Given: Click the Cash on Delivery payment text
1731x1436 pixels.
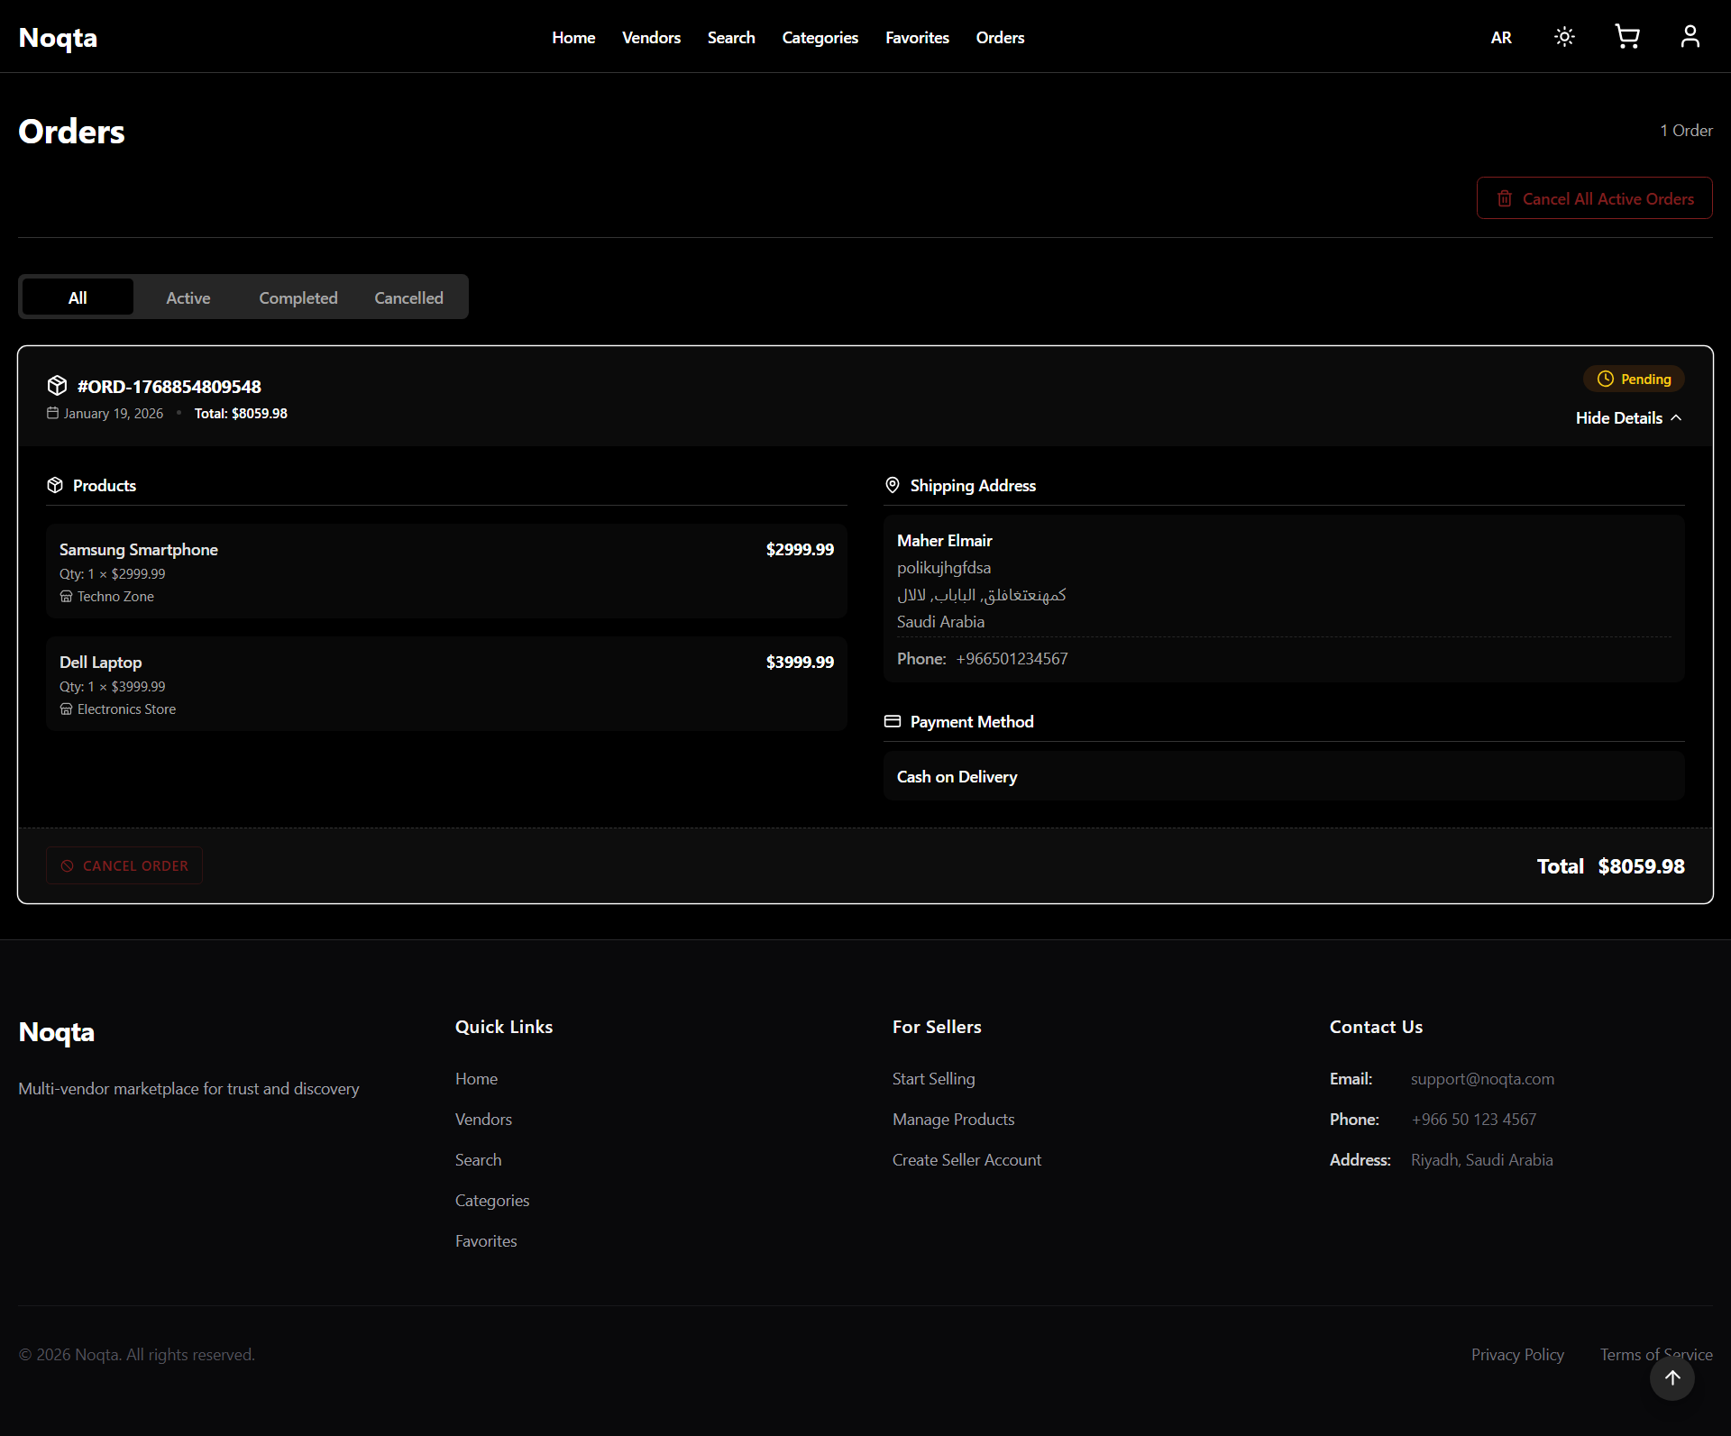Looking at the screenshot, I should point(957,777).
